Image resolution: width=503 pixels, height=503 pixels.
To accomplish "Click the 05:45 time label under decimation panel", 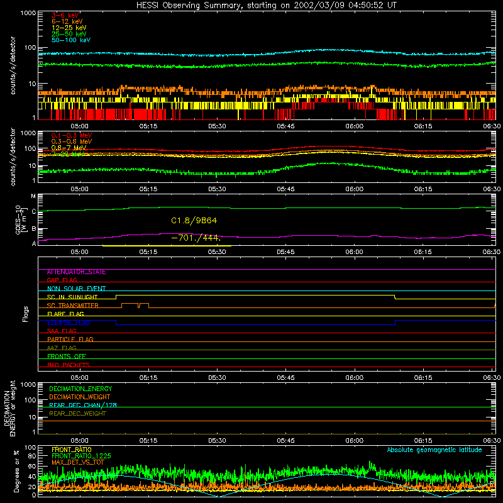I will click(x=285, y=441).
